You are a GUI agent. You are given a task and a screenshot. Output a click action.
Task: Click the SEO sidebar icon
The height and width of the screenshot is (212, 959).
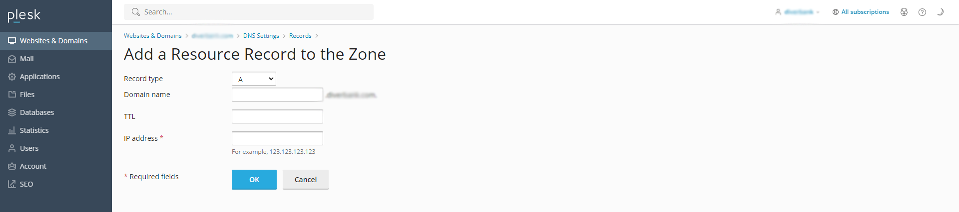(12, 184)
